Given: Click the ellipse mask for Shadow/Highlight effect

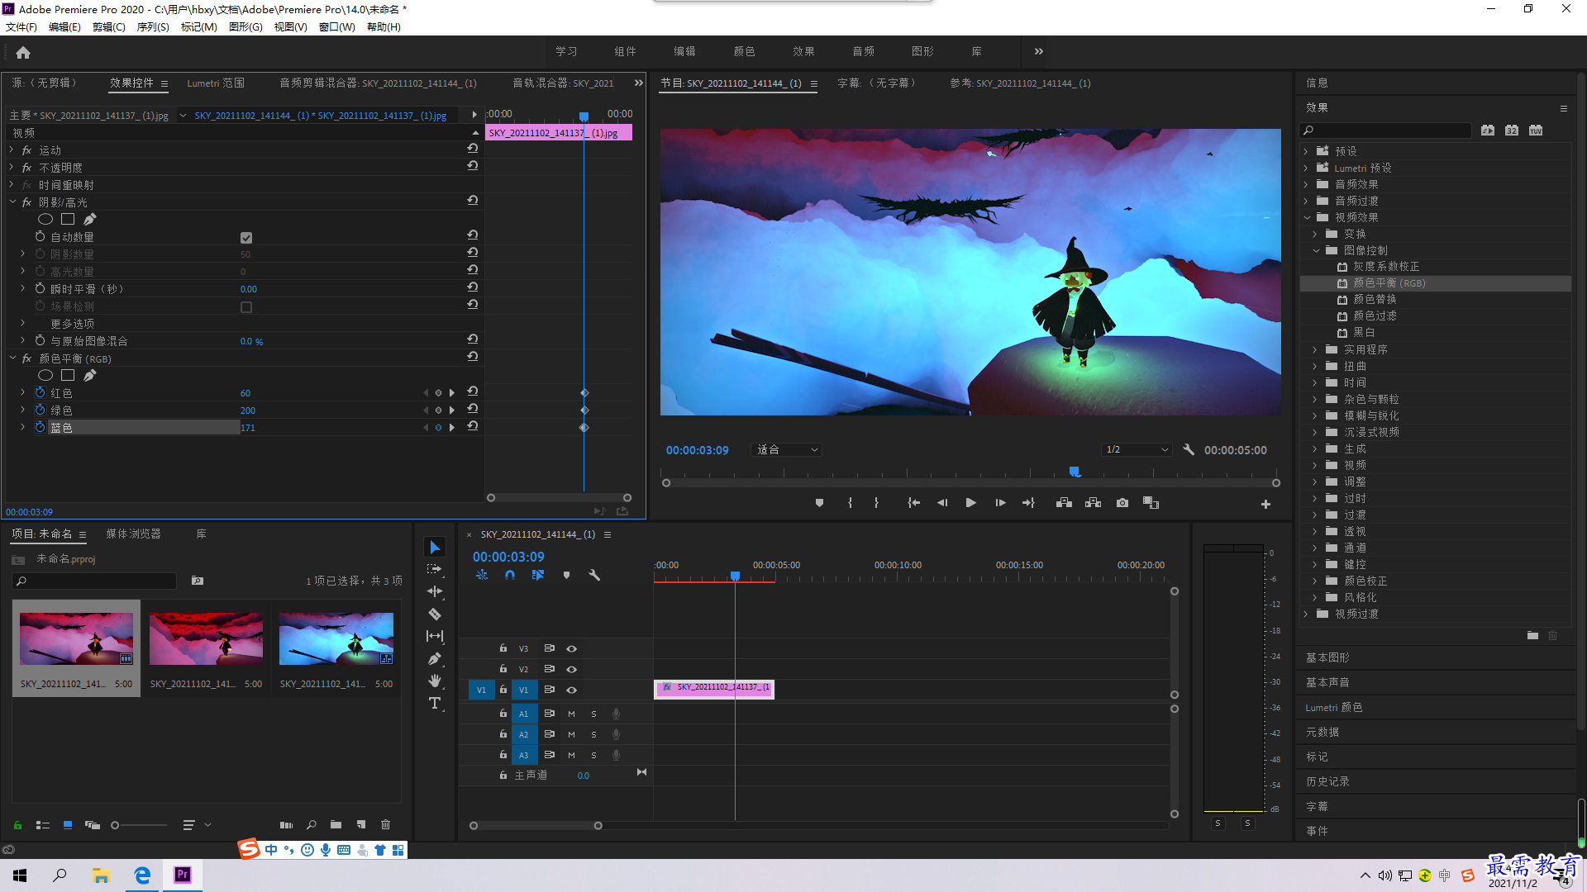Looking at the screenshot, I should pos(45,219).
